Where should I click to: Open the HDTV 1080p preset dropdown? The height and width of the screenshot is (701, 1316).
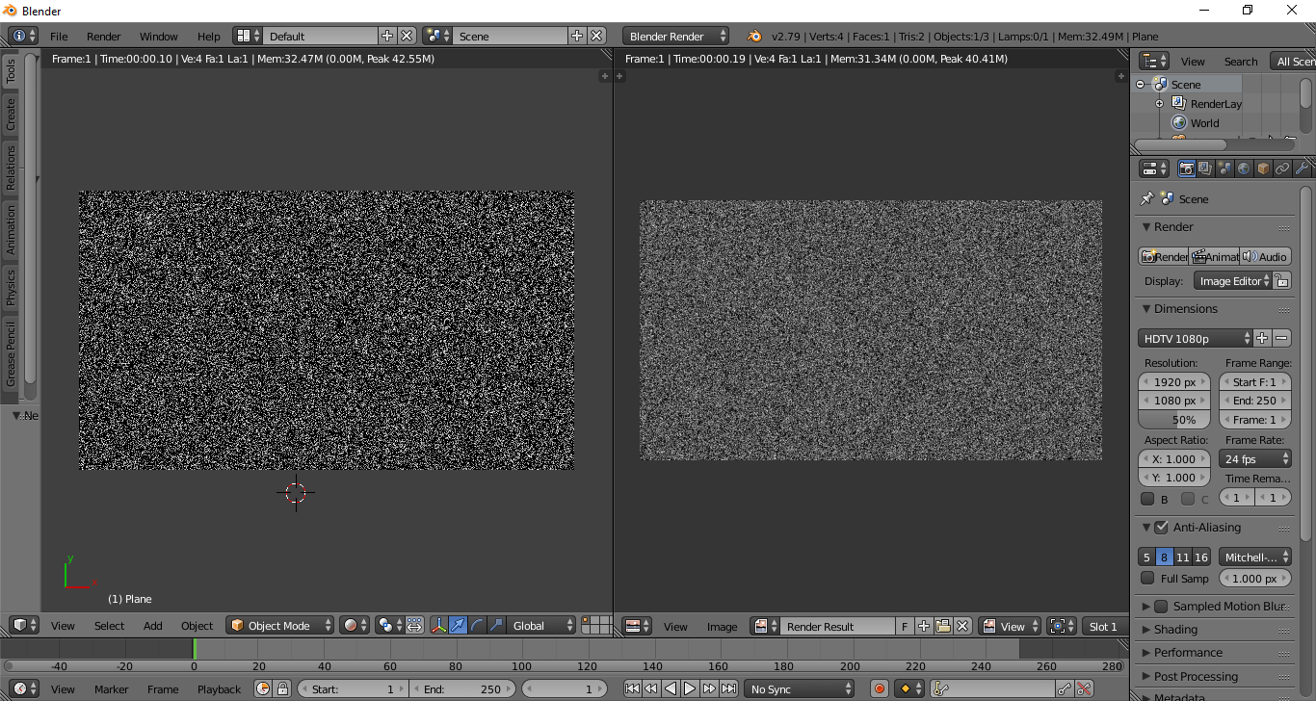pyautogui.click(x=1195, y=338)
